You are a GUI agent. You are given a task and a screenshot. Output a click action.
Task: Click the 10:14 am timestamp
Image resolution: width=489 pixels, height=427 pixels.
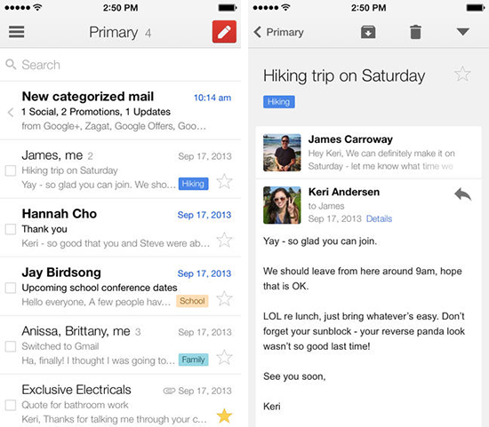[x=212, y=98]
